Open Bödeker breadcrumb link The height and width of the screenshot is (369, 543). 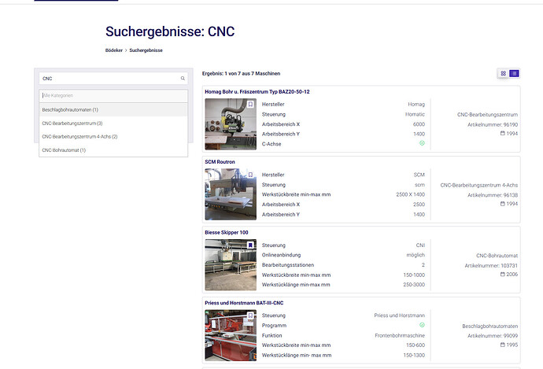[114, 50]
